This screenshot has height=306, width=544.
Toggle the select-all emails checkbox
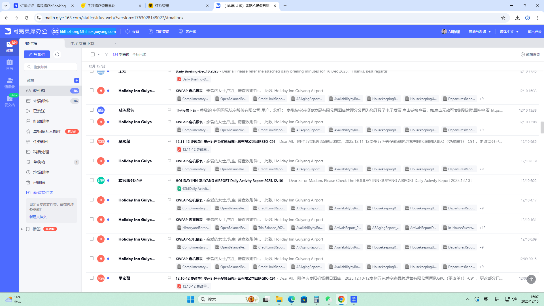pos(93,54)
